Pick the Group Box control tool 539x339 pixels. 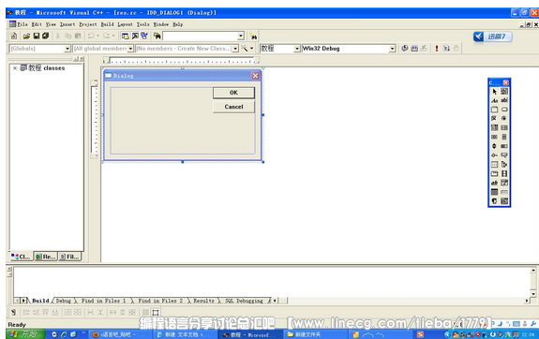click(494, 110)
